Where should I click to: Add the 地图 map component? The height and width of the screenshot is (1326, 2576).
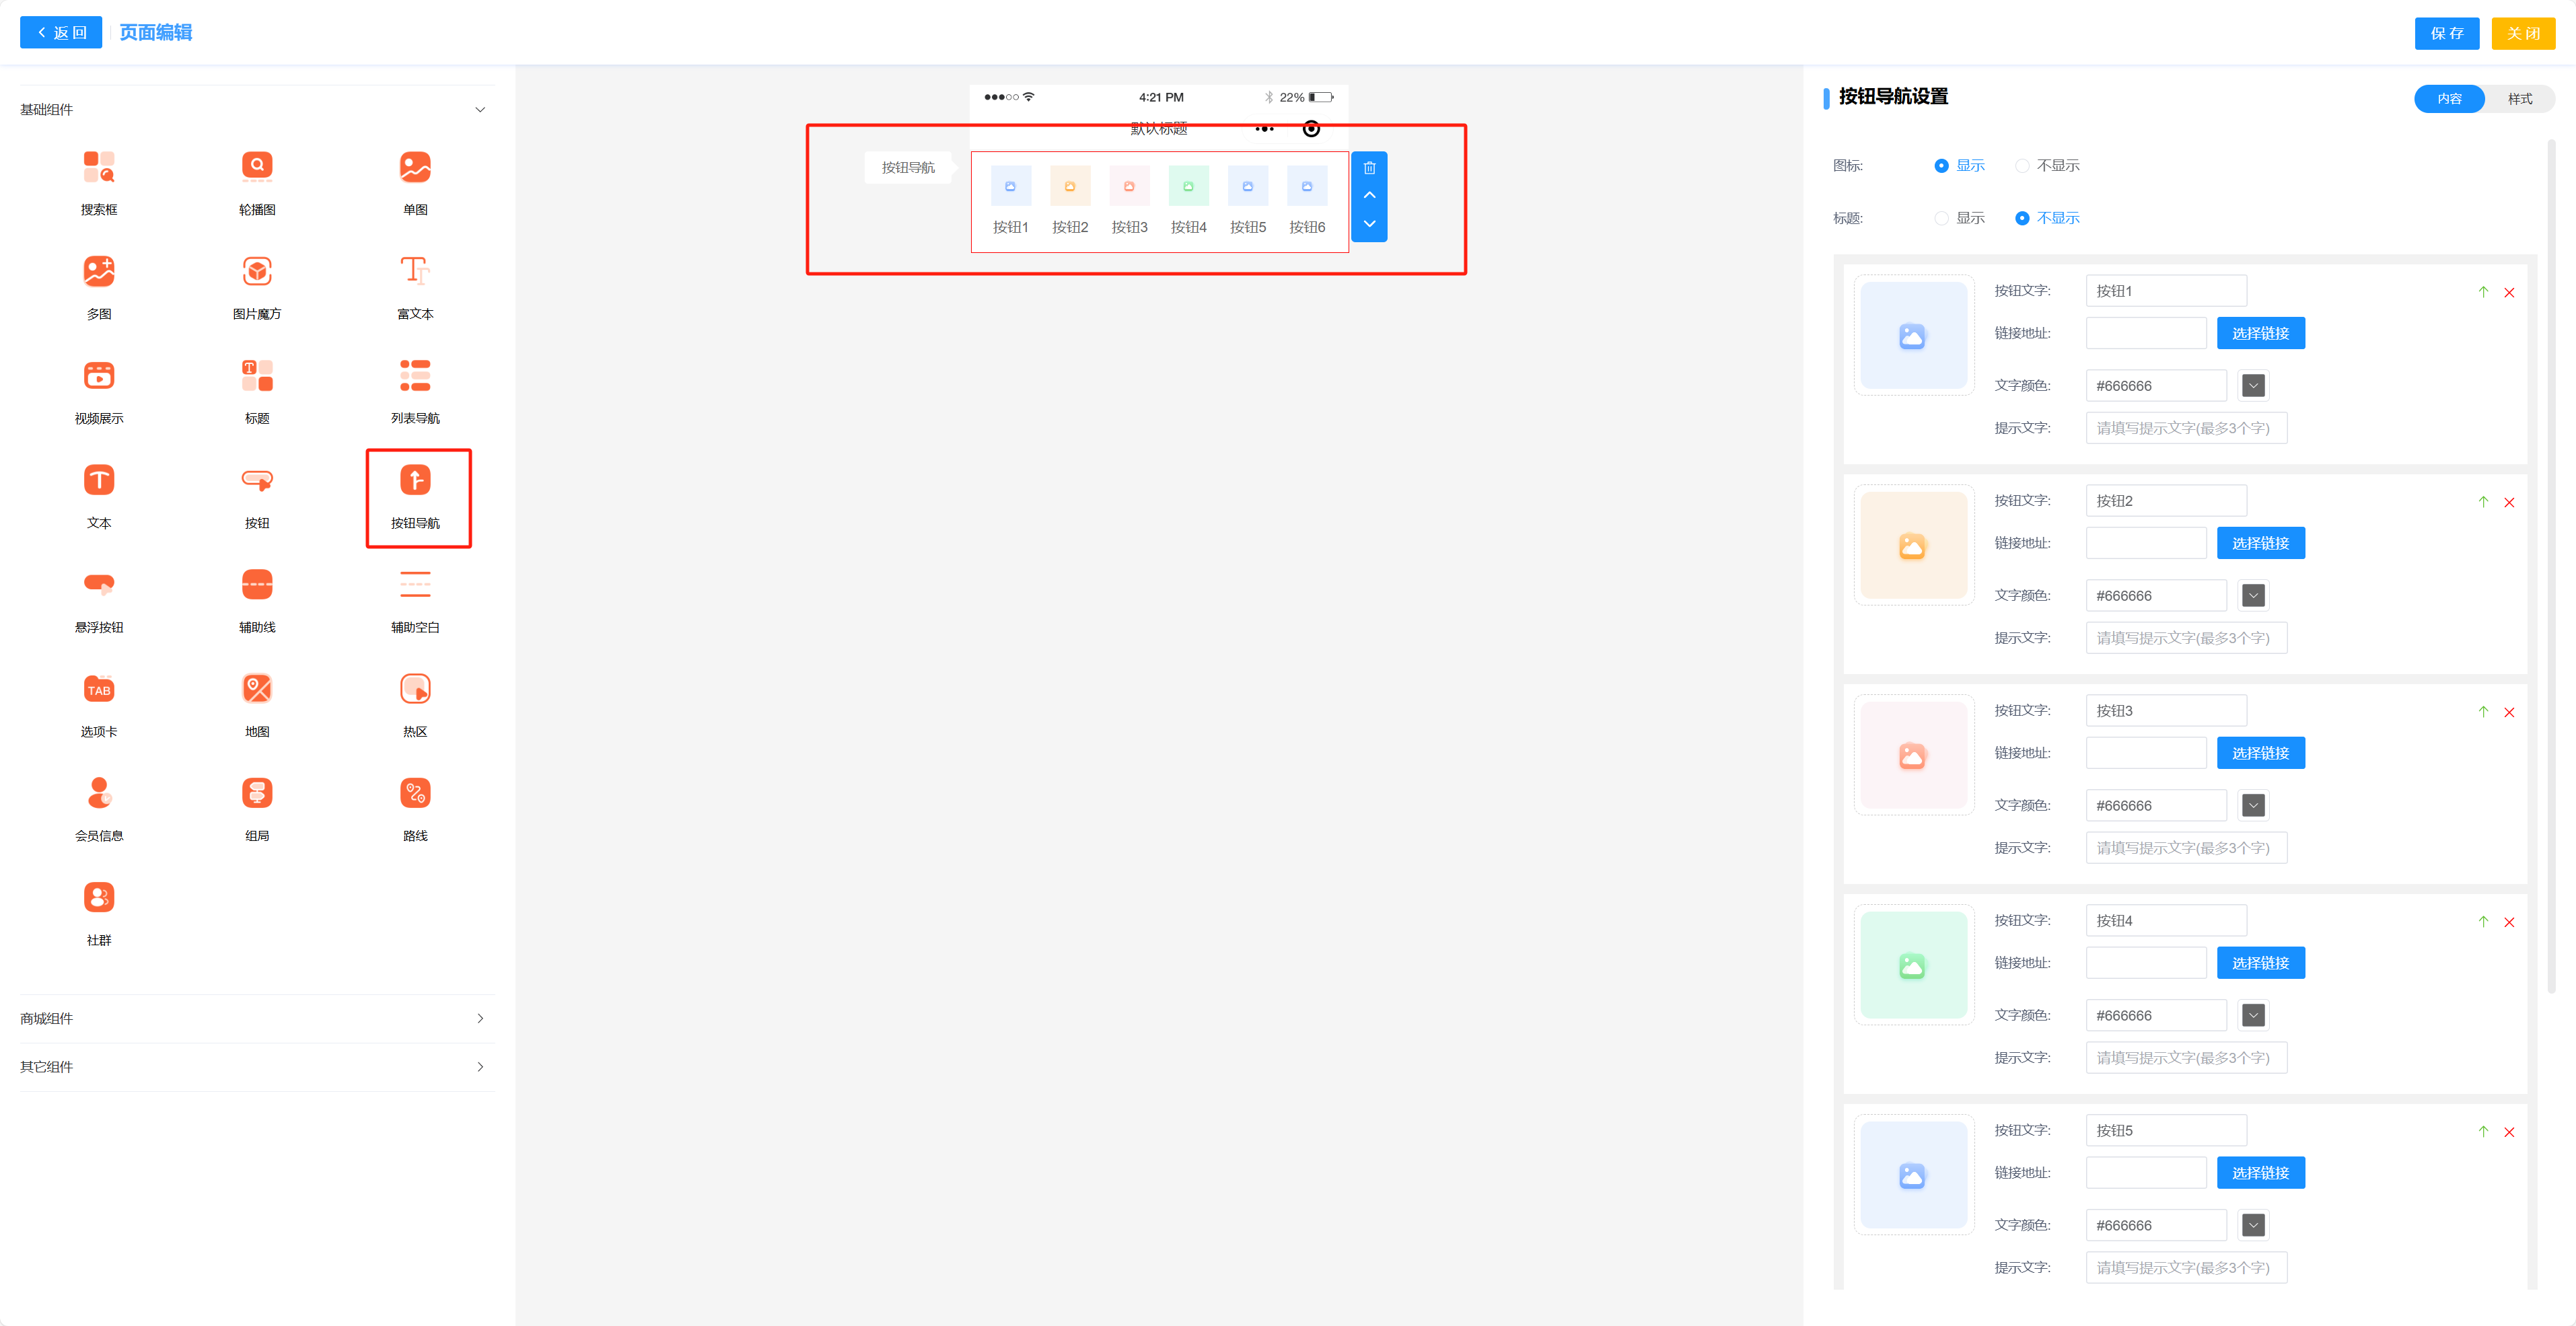[x=257, y=689]
